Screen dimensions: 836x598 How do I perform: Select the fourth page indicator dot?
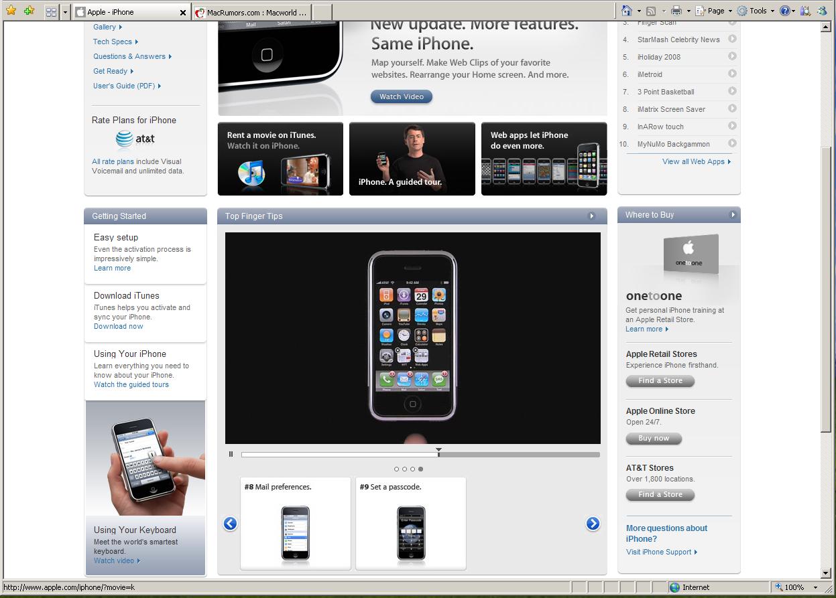click(x=420, y=469)
